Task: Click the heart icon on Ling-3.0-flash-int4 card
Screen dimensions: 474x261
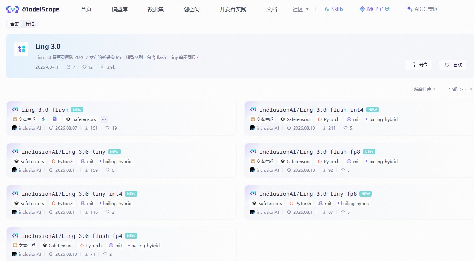Action: click(x=345, y=128)
